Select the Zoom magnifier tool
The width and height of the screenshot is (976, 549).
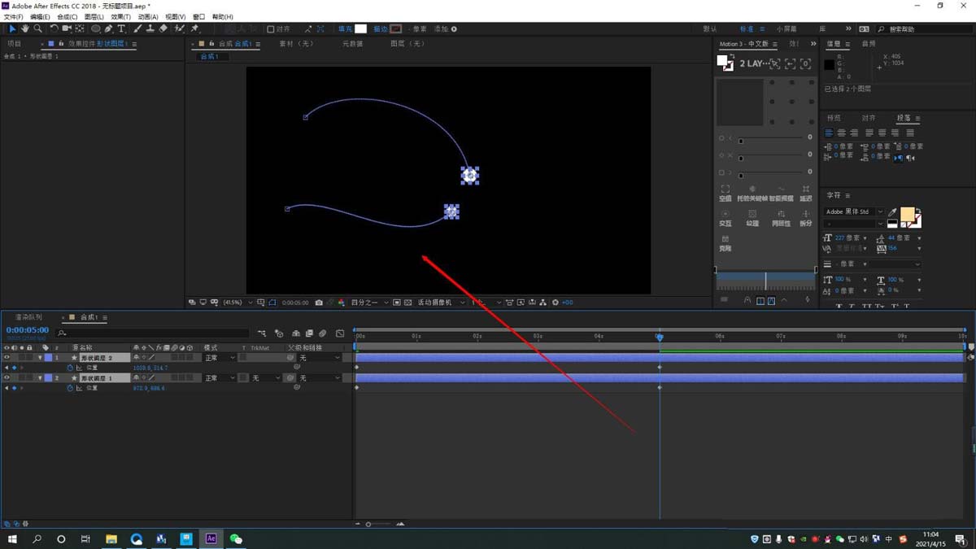tap(37, 28)
